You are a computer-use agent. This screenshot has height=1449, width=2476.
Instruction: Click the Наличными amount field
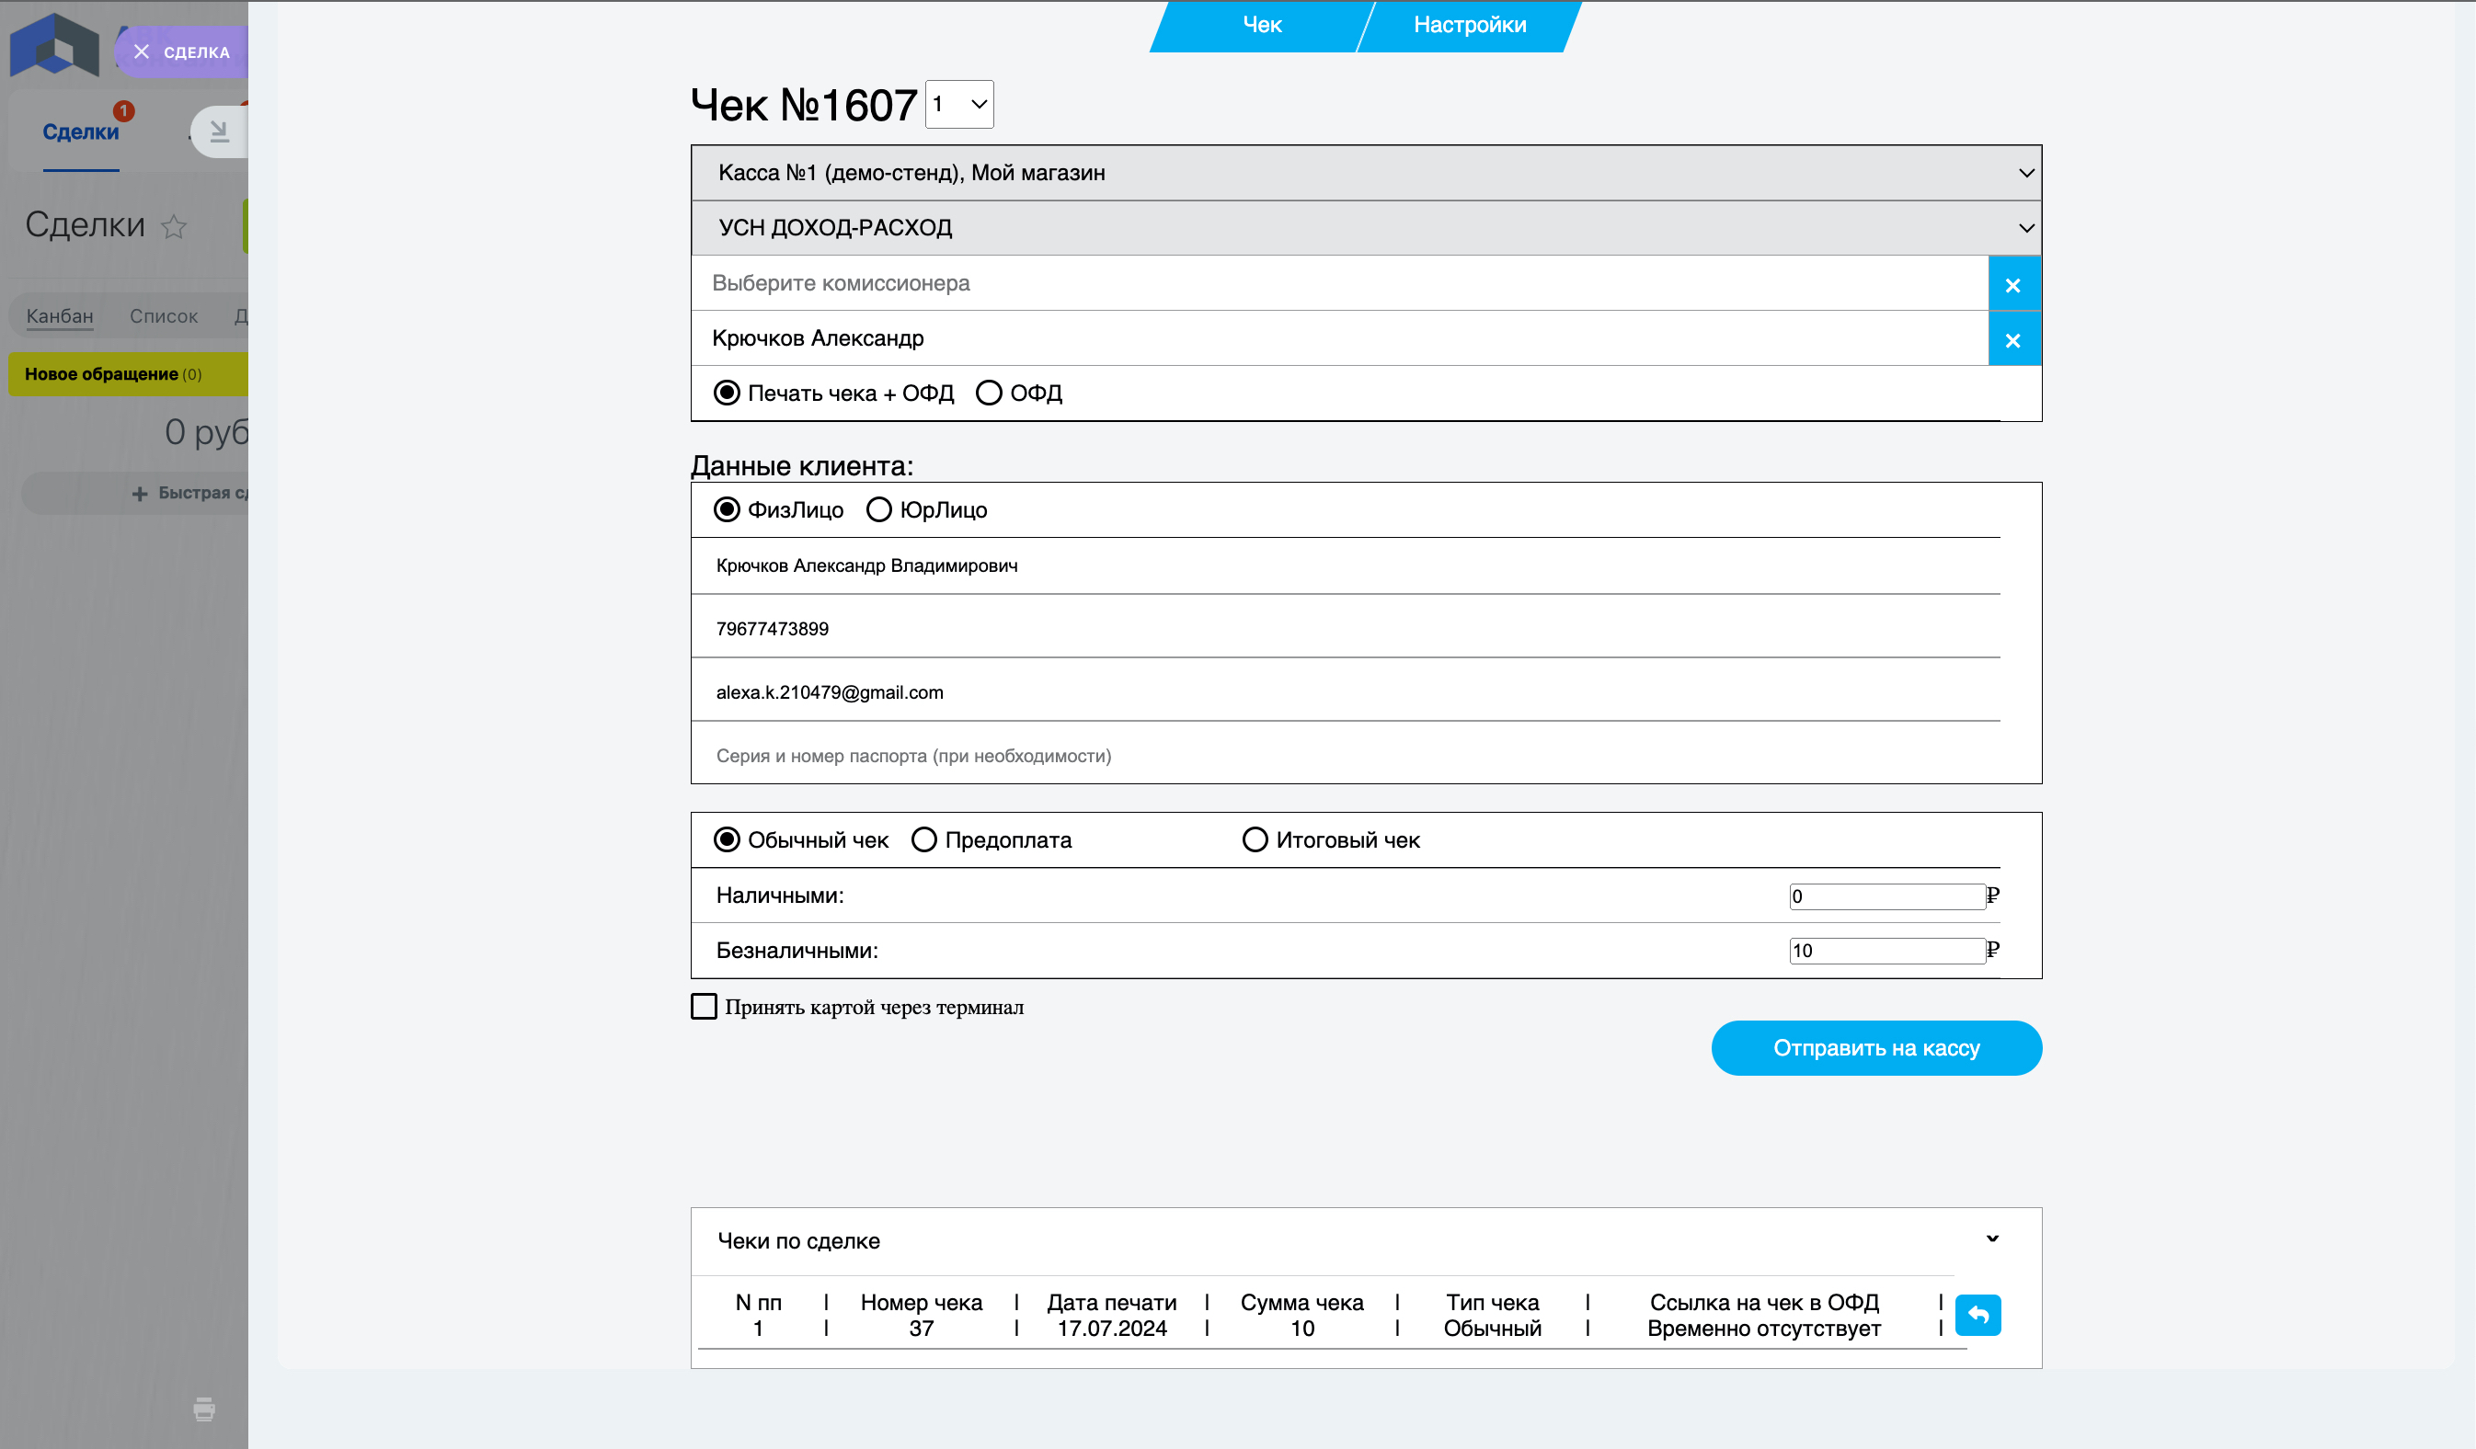[x=1886, y=896]
